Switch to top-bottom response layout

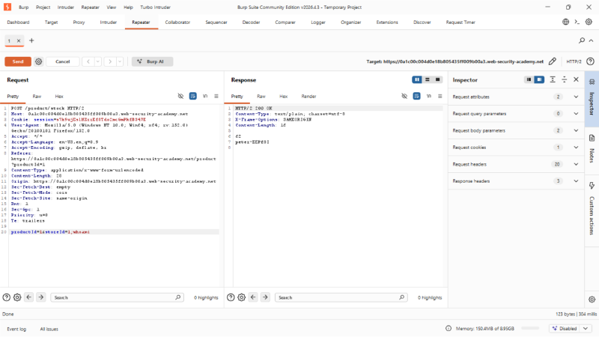[x=428, y=79]
